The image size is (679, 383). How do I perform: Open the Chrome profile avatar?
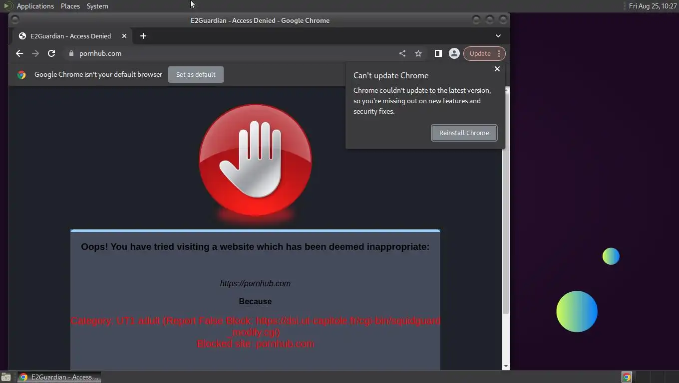[x=454, y=53]
